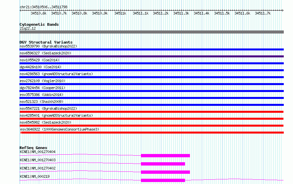Click the gray 21q22.12 cytogenetic band bar

(151, 32)
